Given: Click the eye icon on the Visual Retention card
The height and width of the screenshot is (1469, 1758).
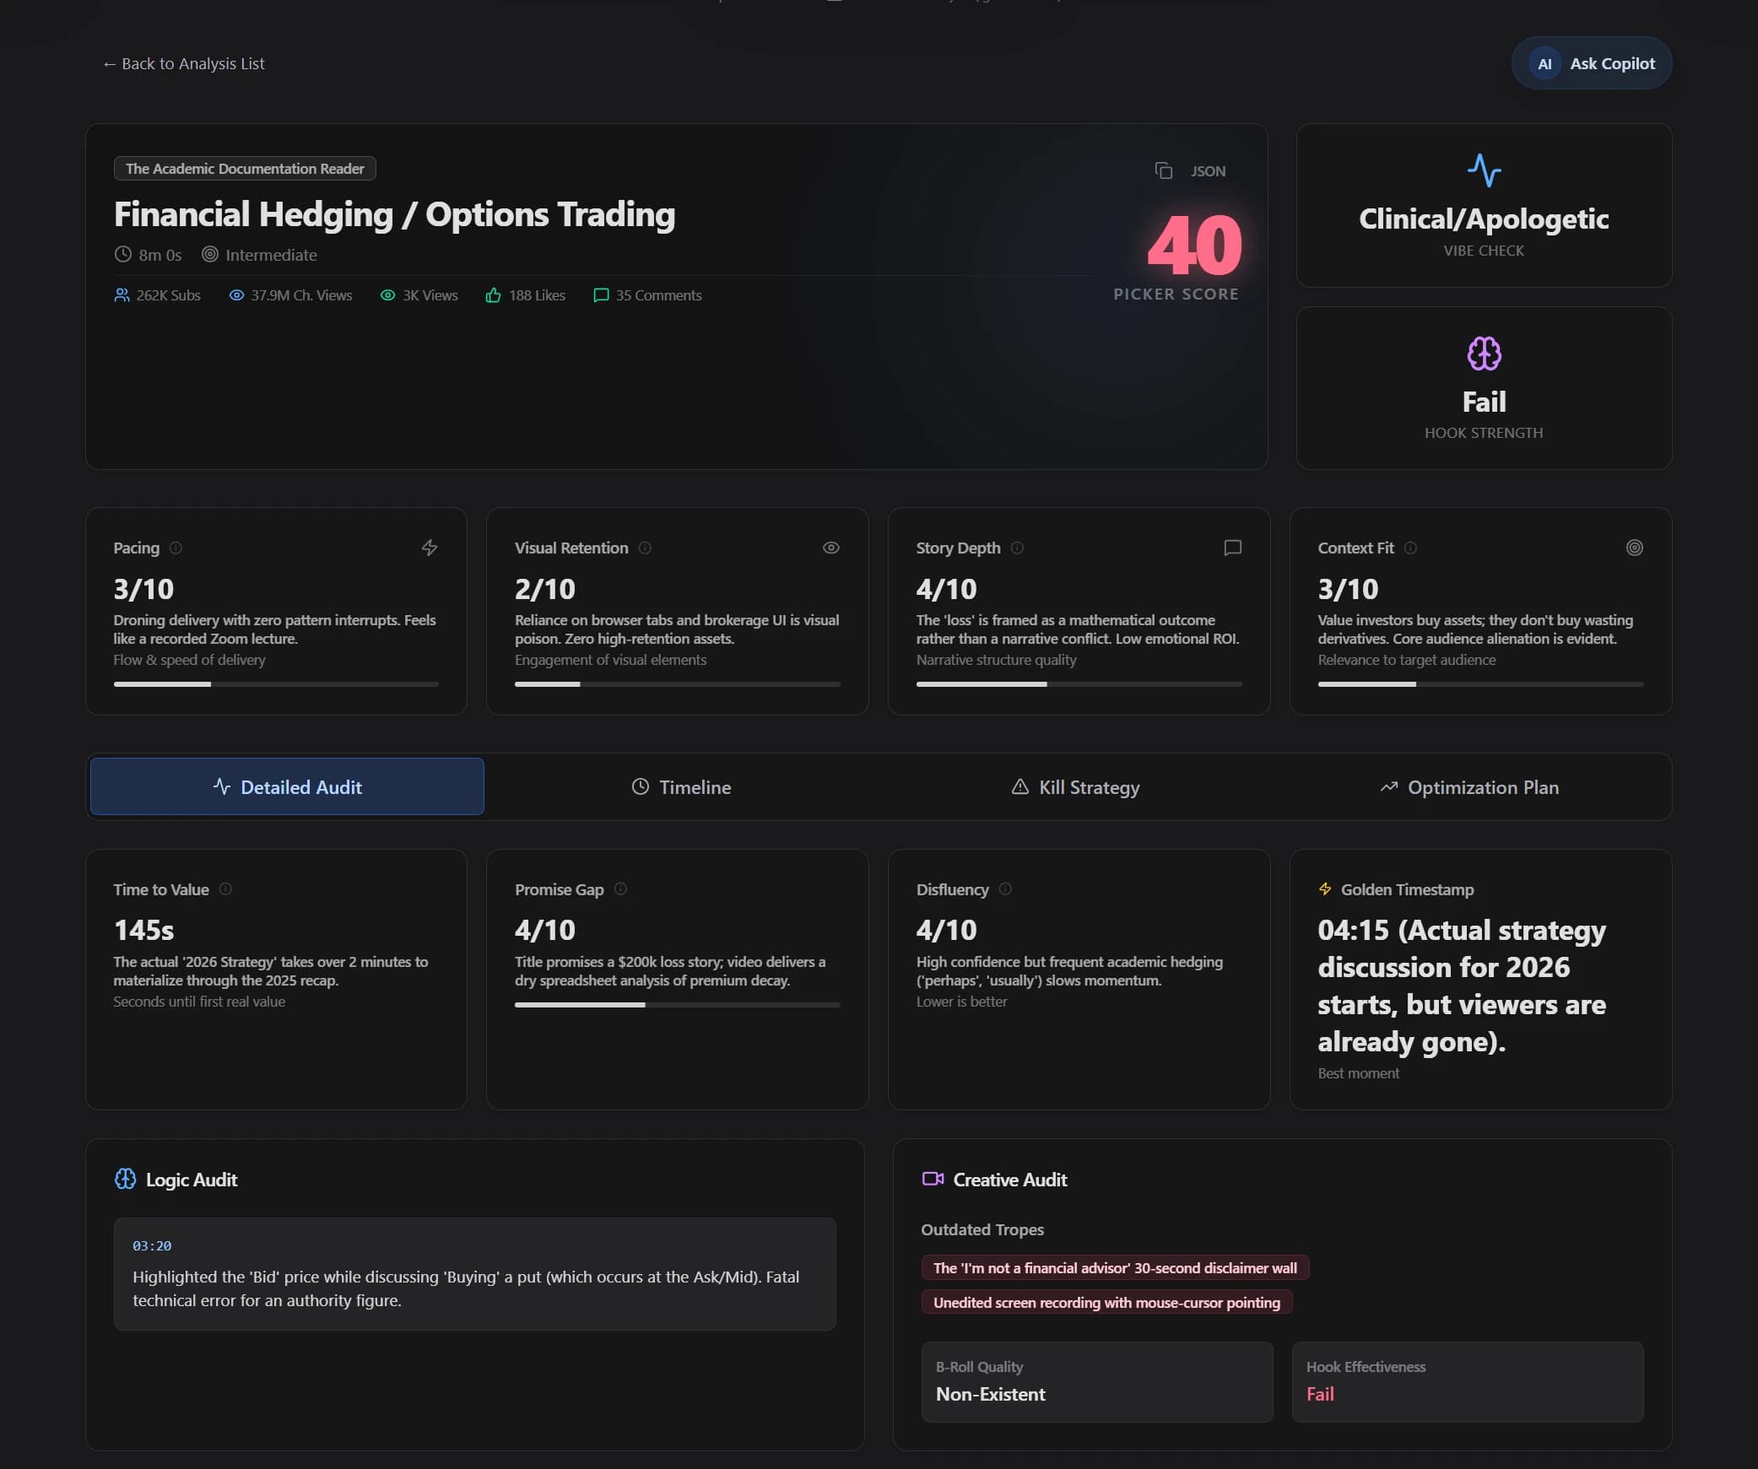Looking at the screenshot, I should tap(830, 548).
